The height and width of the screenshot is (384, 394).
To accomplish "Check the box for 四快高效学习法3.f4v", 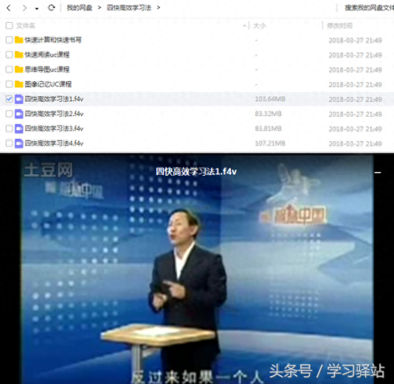I will (x=9, y=129).
